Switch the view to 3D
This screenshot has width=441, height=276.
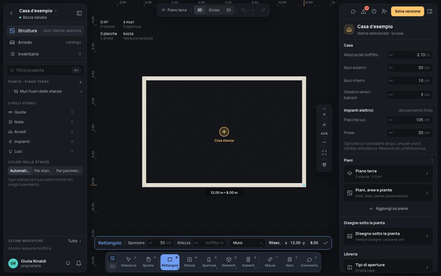point(228,10)
